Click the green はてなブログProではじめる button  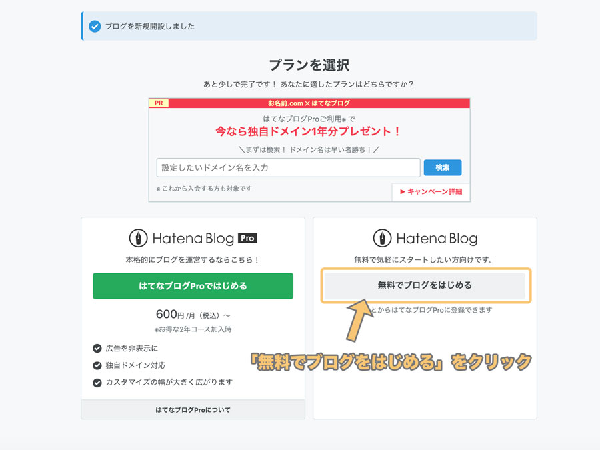pos(193,286)
